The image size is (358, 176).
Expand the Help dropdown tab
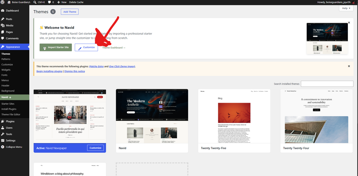coord(346,8)
